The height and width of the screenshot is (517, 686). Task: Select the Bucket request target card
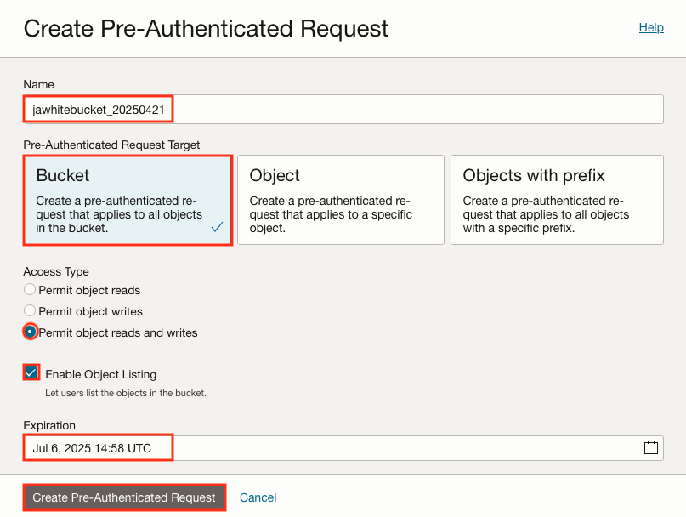pyautogui.click(x=128, y=200)
